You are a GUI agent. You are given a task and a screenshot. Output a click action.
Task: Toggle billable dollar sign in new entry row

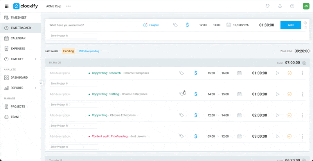(x=187, y=25)
